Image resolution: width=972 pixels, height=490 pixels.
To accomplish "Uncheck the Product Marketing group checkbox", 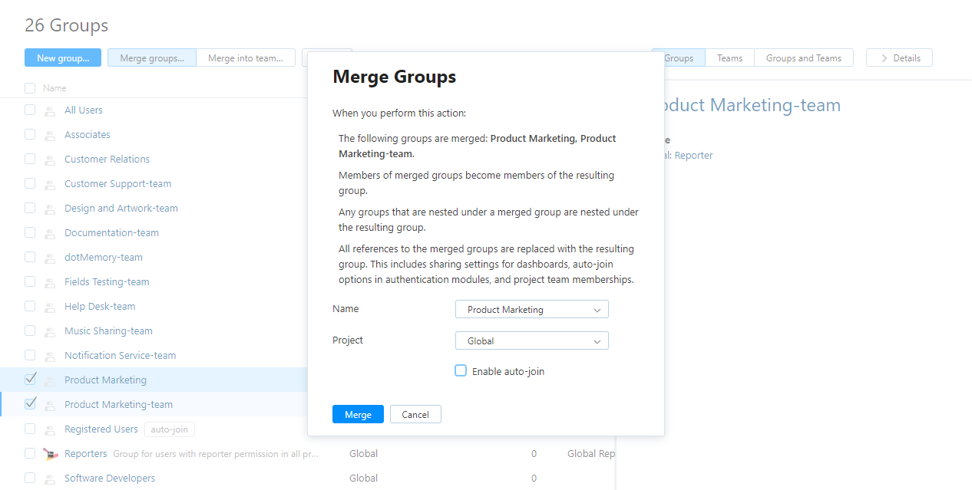I will [x=30, y=380].
